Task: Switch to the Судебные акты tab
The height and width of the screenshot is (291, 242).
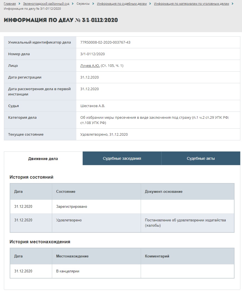Action: coord(201,158)
